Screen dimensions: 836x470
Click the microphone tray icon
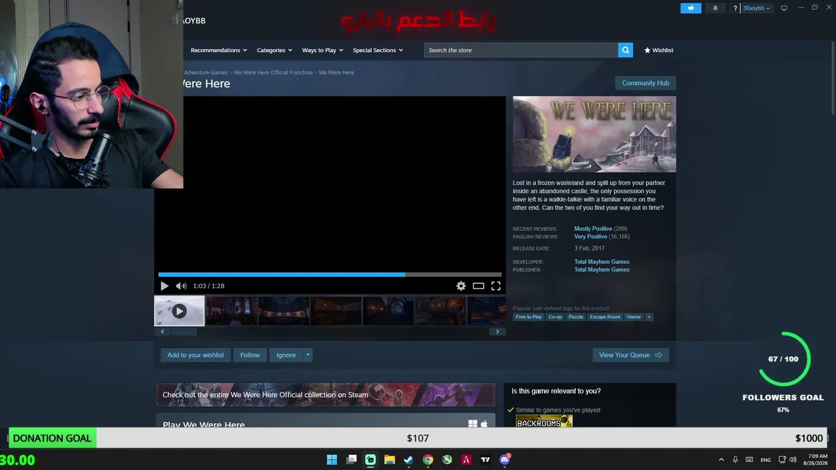735,460
